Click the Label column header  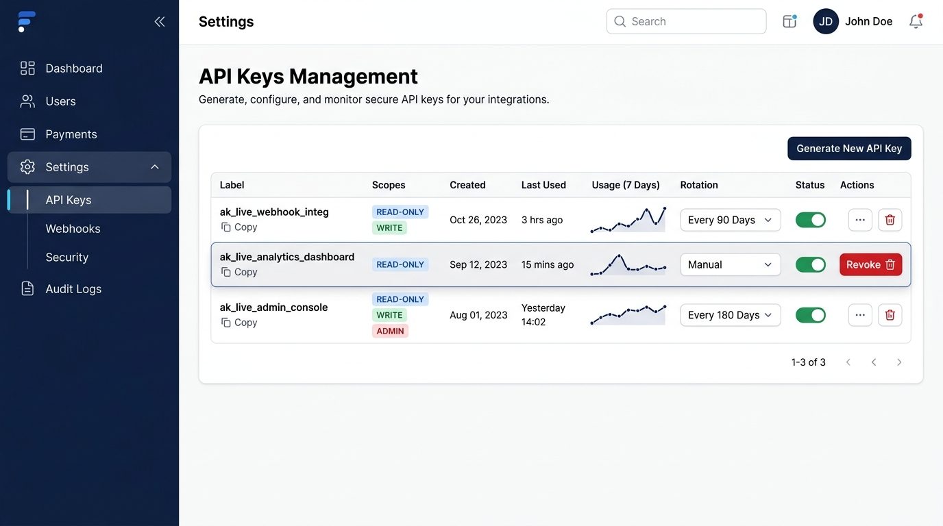click(x=232, y=185)
